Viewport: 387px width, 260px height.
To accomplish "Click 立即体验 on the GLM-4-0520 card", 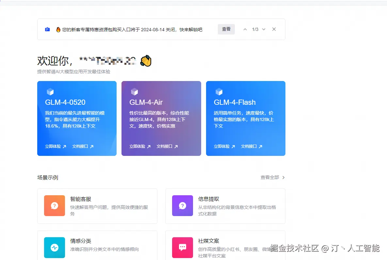I will coord(53,146).
